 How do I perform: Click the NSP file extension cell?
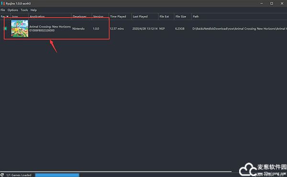[162, 29]
